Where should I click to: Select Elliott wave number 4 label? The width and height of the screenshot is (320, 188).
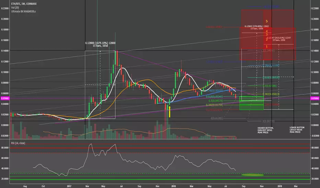266,31
